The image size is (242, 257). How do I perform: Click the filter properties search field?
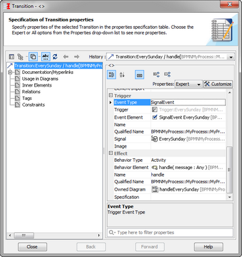coord(170,232)
